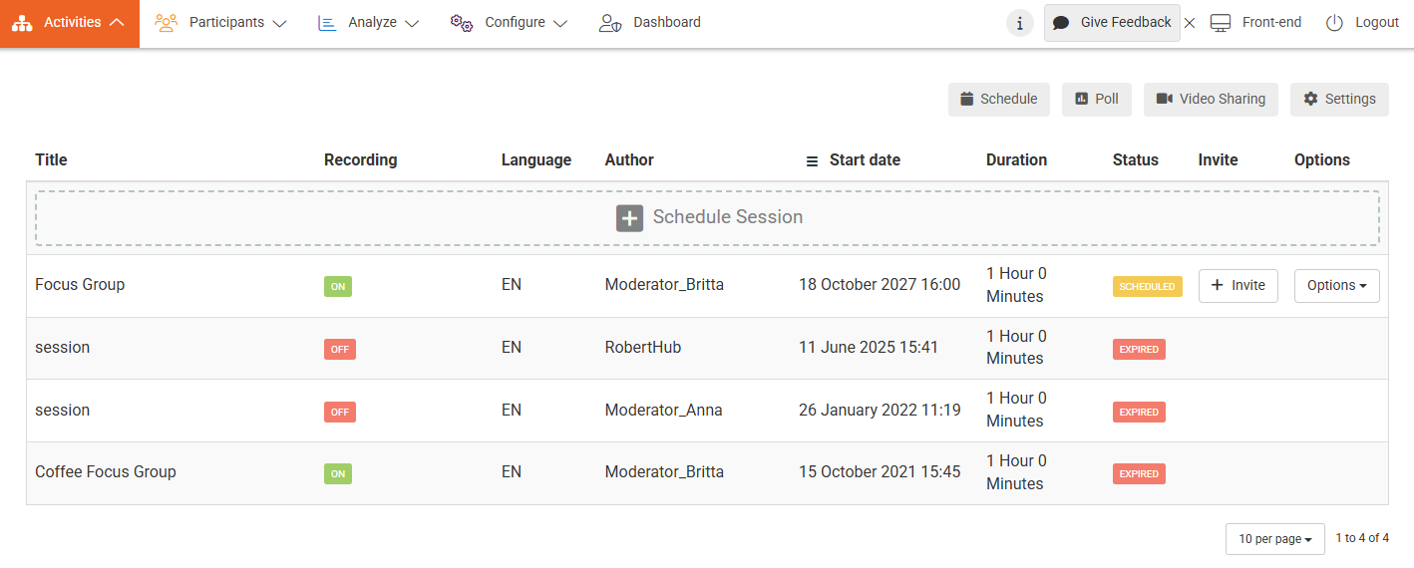Toggle RobertHub session recording OFF badge
This screenshot has width=1414, height=568.
click(x=339, y=349)
